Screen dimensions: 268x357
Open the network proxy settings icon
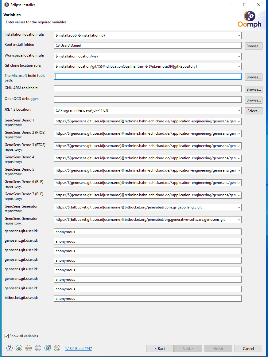pyautogui.click(x=19, y=348)
